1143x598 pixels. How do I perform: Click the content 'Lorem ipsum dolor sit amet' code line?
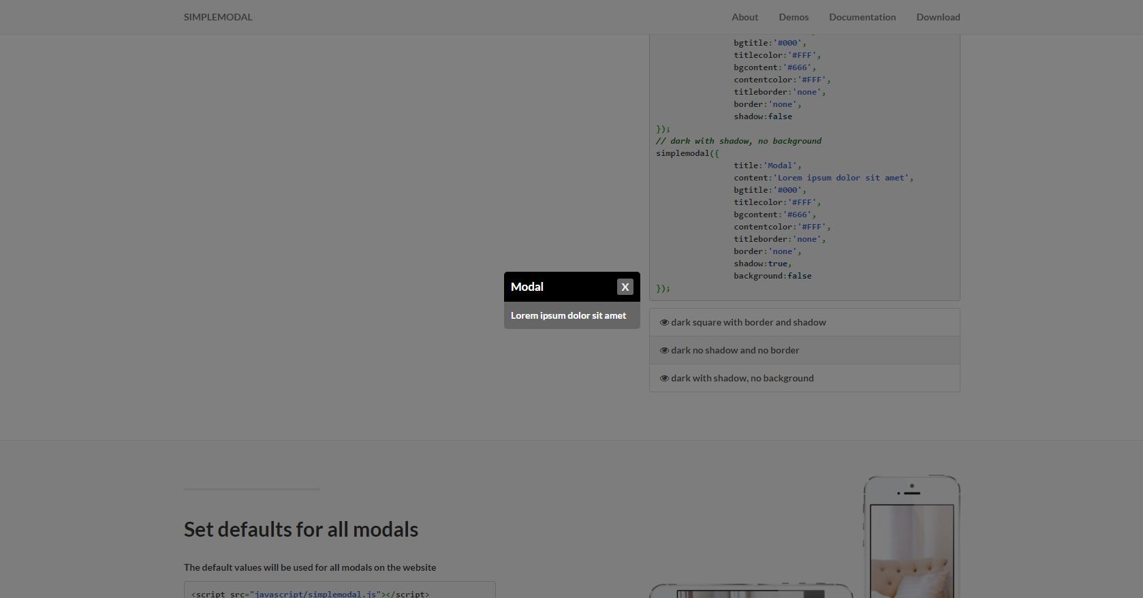click(x=824, y=178)
